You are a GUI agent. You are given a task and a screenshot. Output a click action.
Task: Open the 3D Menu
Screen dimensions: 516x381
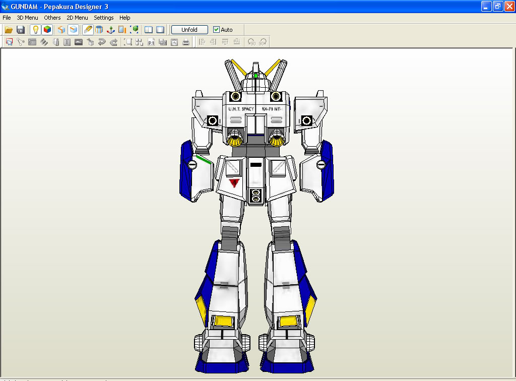(x=27, y=18)
